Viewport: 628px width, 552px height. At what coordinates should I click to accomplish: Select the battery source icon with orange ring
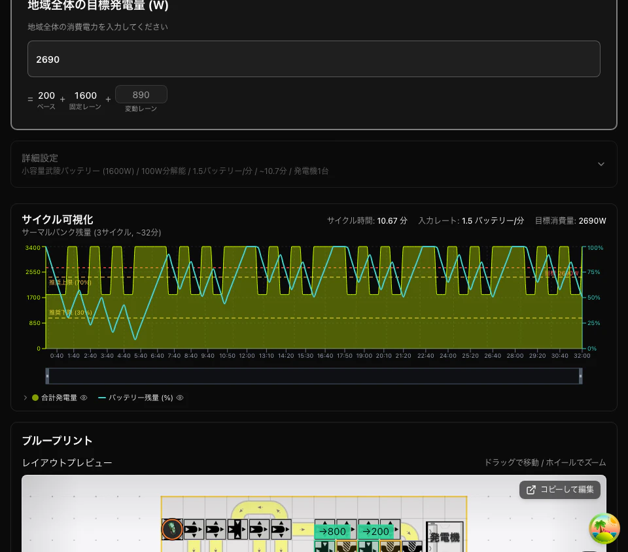coord(172,529)
